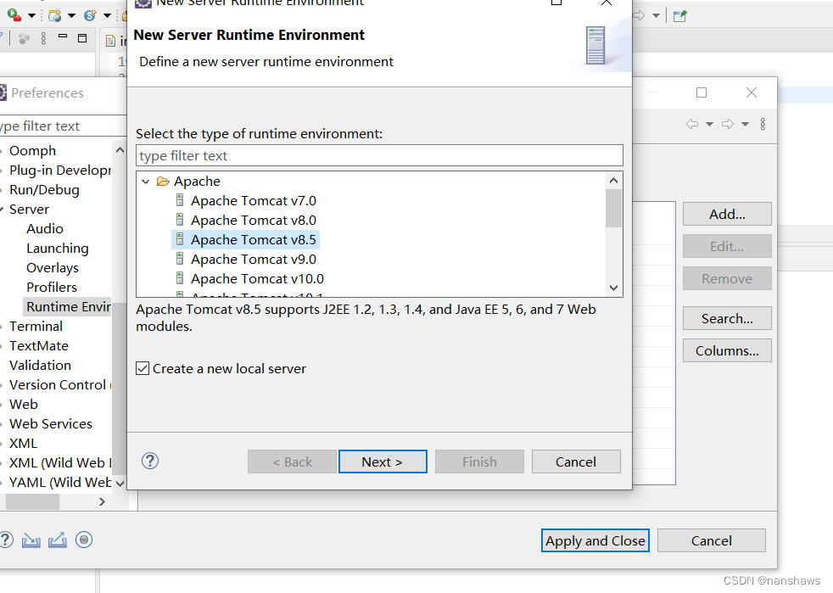Open help for the runtime environment wizard
833x593 pixels.
coord(150,461)
